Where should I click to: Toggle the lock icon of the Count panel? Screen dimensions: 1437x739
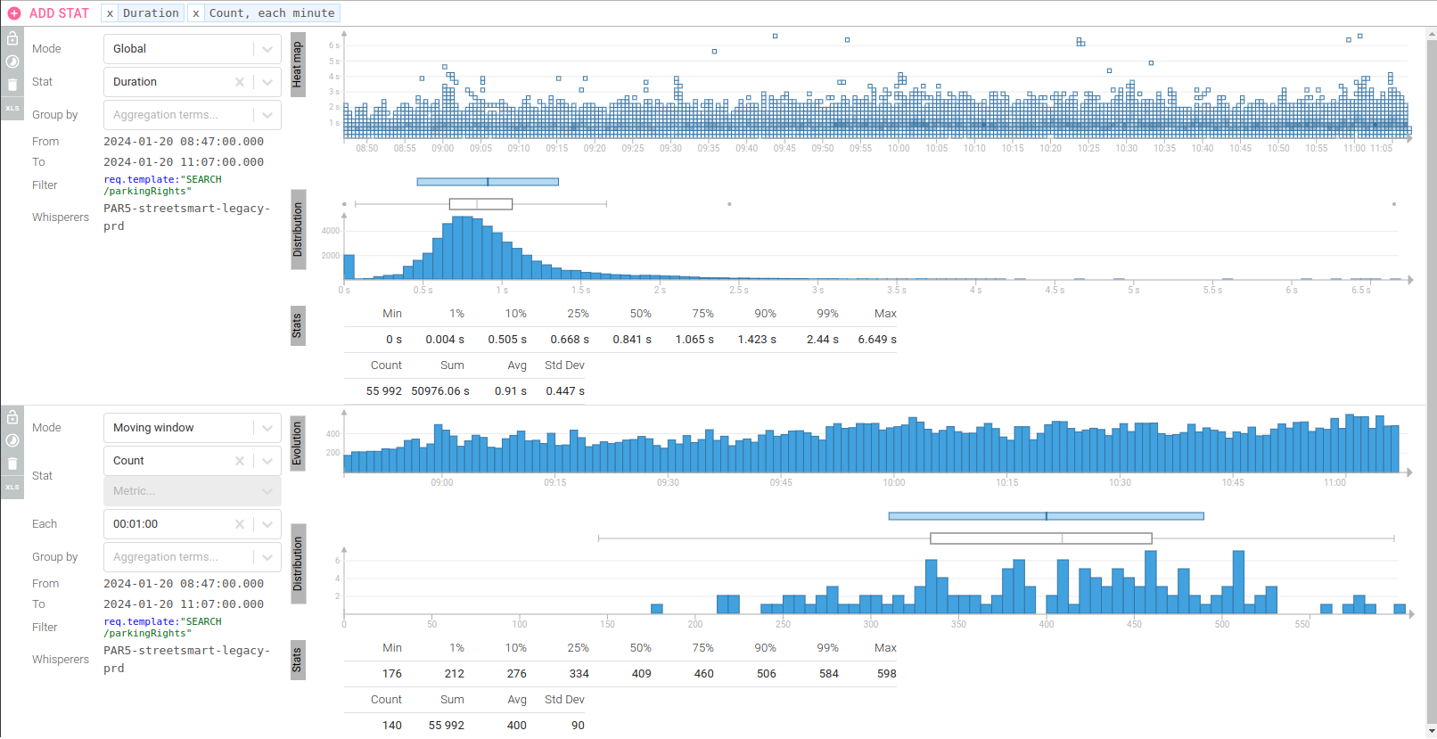tap(12, 417)
